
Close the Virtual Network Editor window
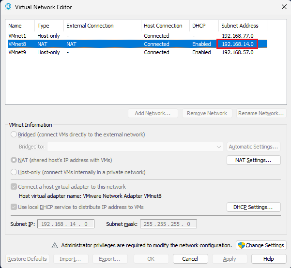click(x=283, y=7)
